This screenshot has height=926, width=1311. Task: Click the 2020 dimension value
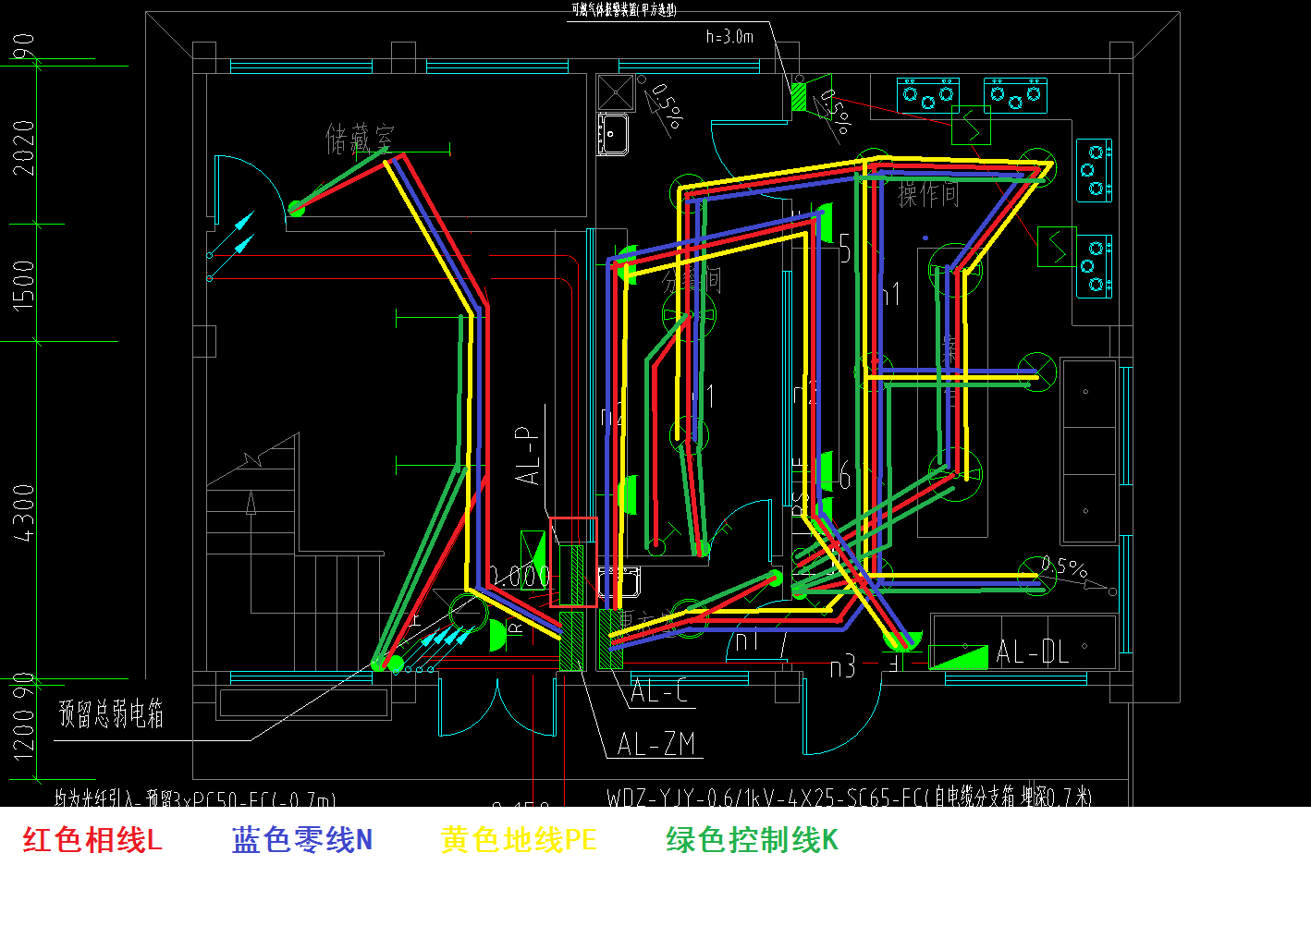(24, 147)
